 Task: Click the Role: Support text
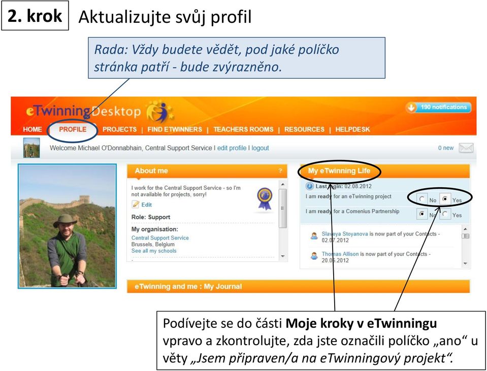pos(151,217)
